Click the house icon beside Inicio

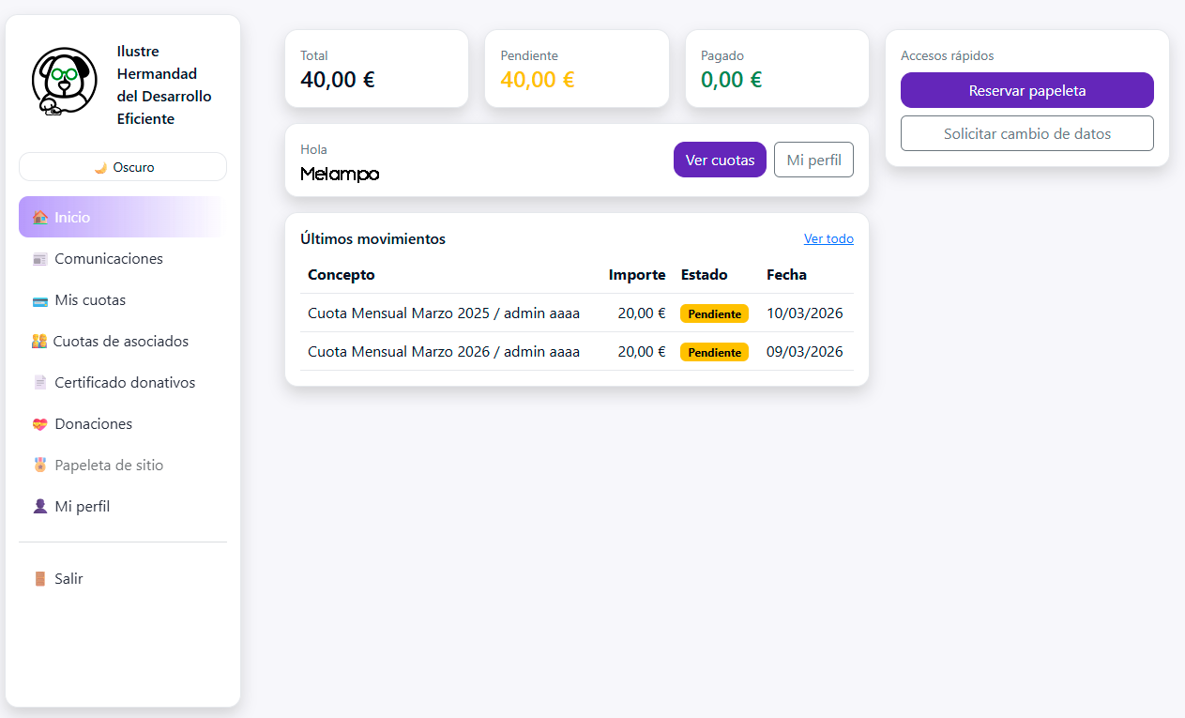[x=40, y=218]
